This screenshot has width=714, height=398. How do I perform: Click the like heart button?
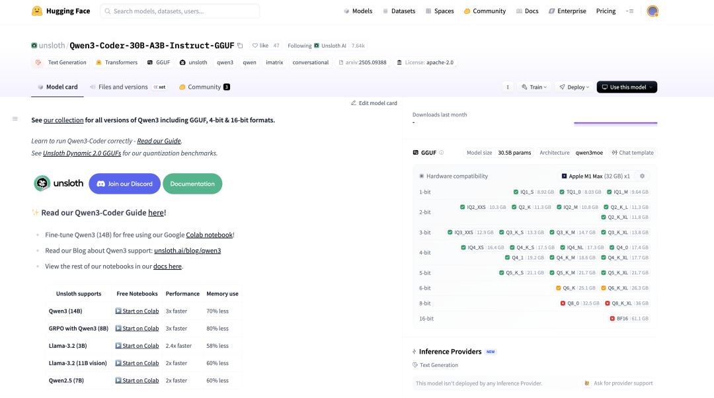260,46
